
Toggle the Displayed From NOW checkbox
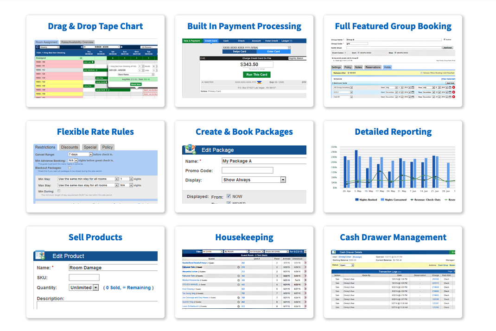(x=229, y=196)
